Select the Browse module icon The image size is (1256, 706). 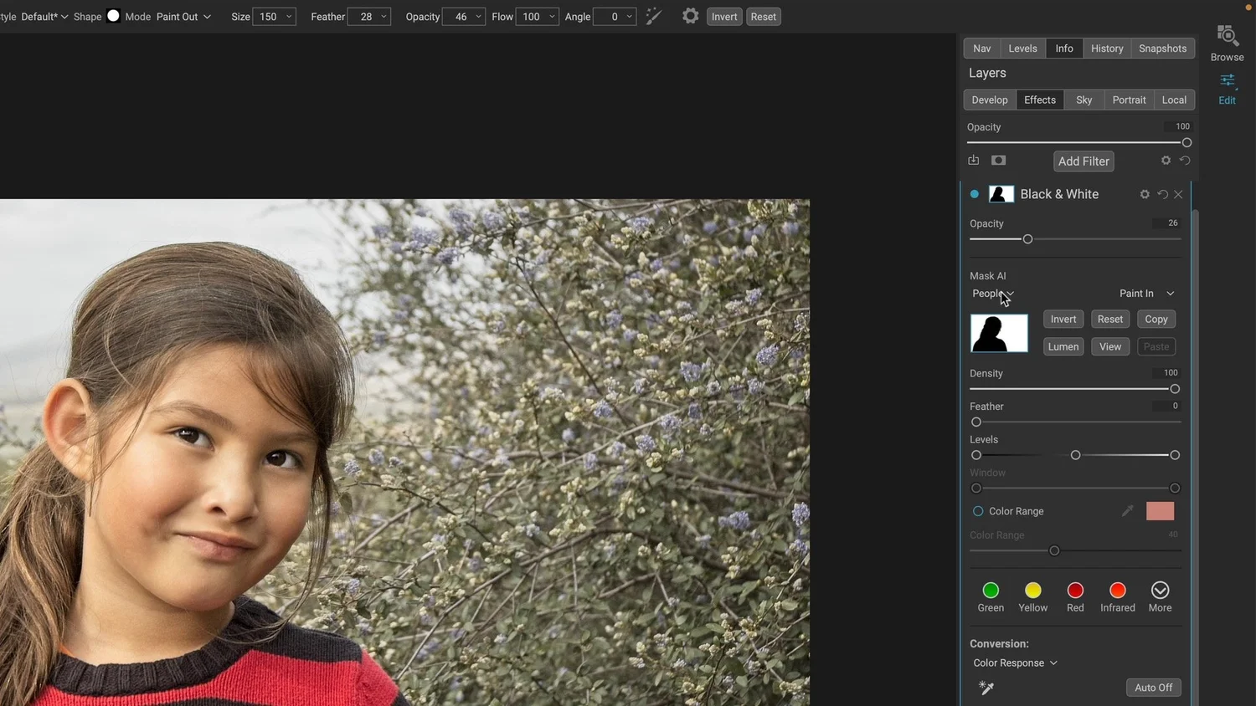pos(1226,36)
